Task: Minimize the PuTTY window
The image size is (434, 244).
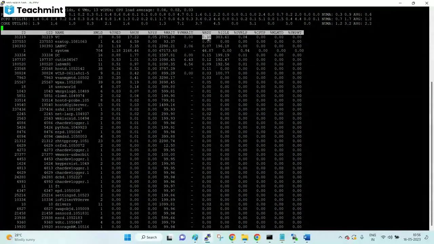Action: [400, 3]
